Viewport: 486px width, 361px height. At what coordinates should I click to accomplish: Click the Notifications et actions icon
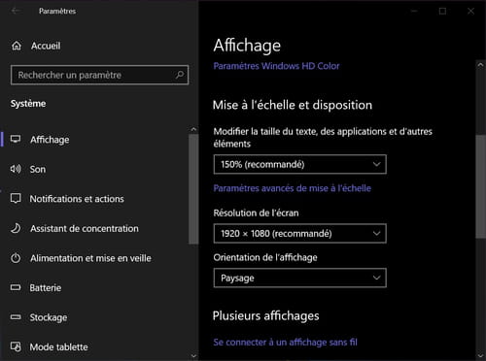click(16, 198)
